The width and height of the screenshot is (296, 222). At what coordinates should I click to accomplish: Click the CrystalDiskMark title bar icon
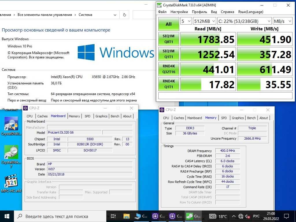pos(159,5)
